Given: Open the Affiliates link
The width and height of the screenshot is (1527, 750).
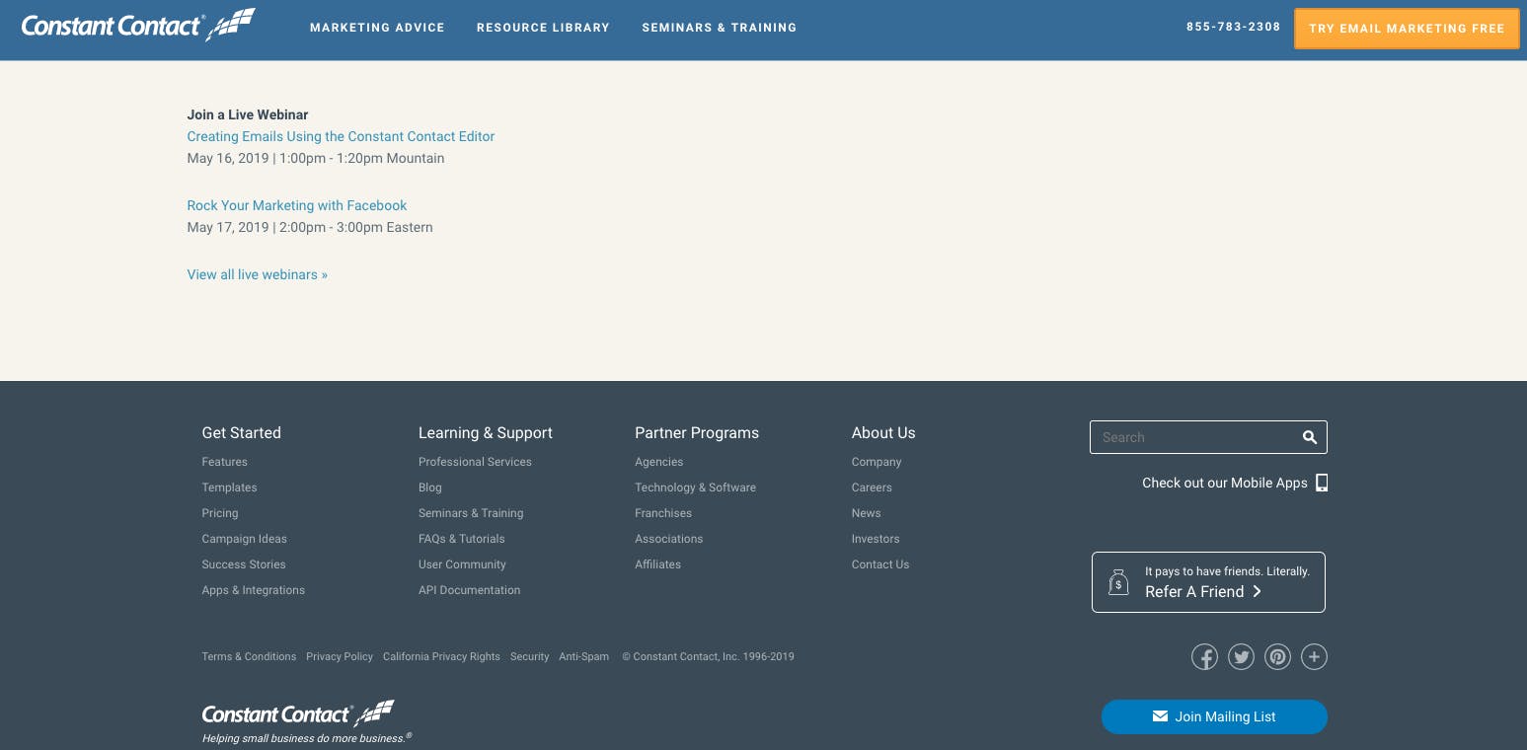Looking at the screenshot, I should (657, 564).
